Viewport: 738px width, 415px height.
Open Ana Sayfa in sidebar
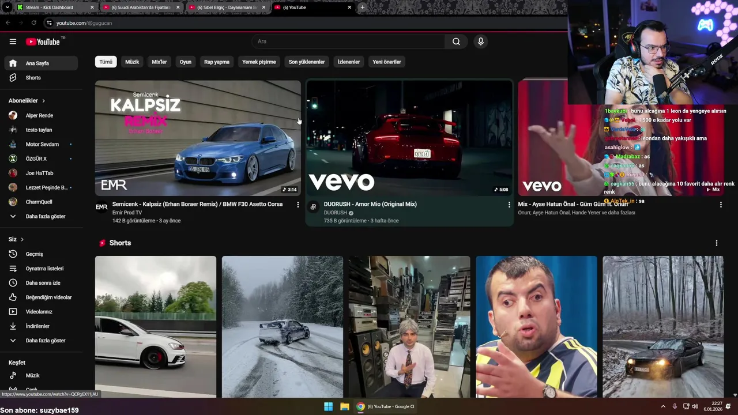pyautogui.click(x=40, y=63)
